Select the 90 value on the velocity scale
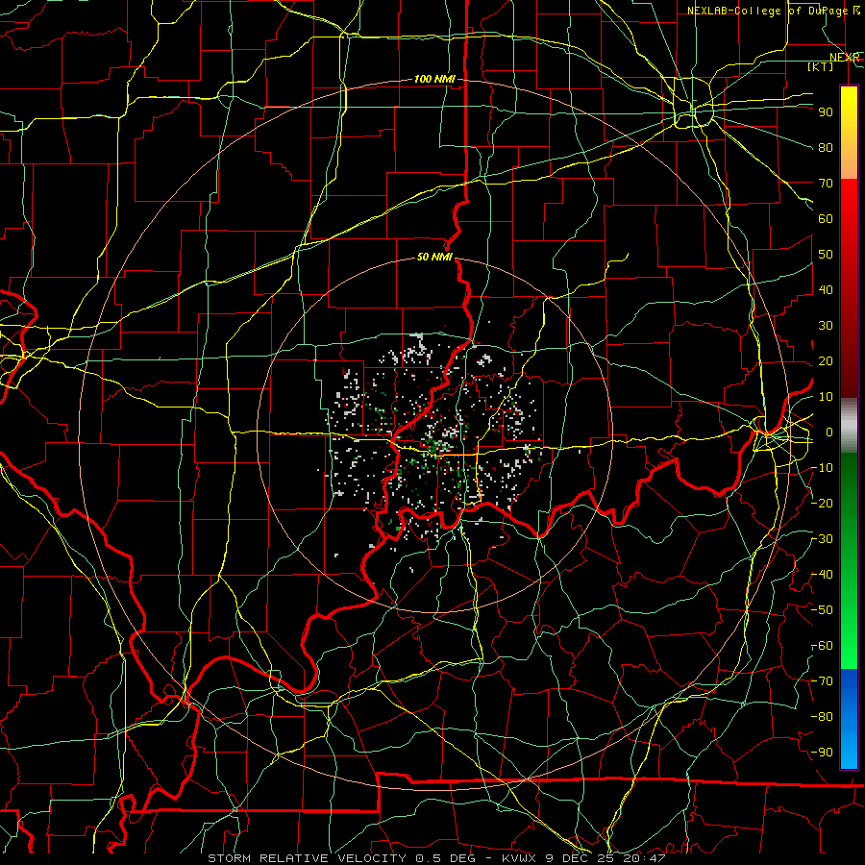This screenshot has width=865, height=865. coord(826,112)
